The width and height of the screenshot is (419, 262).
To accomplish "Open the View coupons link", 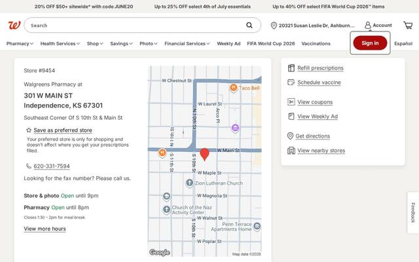I will 315,102.
